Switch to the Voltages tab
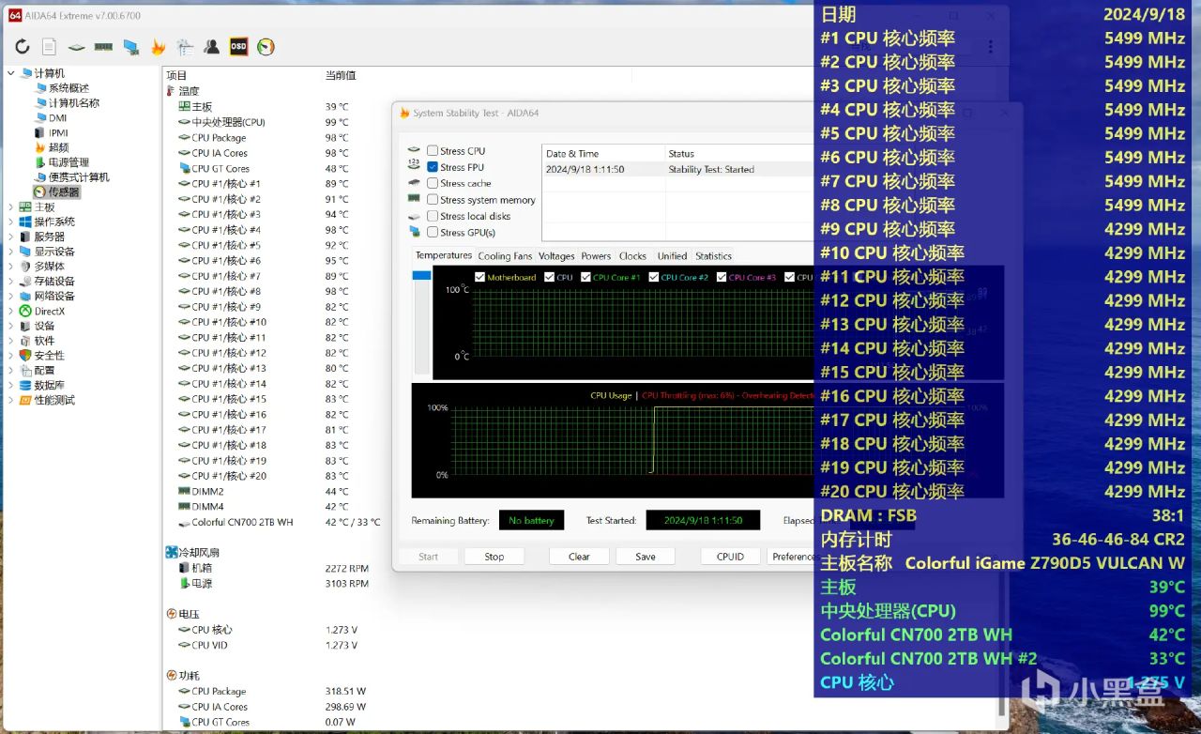This screenshot has height=734, width=1201. (x=556, y=256)
